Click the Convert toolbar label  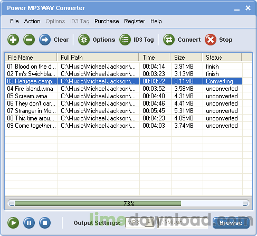[x=189, y=40]
